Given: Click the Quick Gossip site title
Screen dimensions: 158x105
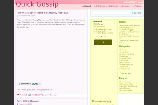Looking at the screenshot, I should tap(37, 4).
